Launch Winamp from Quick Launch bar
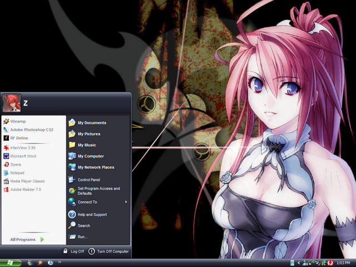This screenshot has height=267, width=356. coord(40,263)
